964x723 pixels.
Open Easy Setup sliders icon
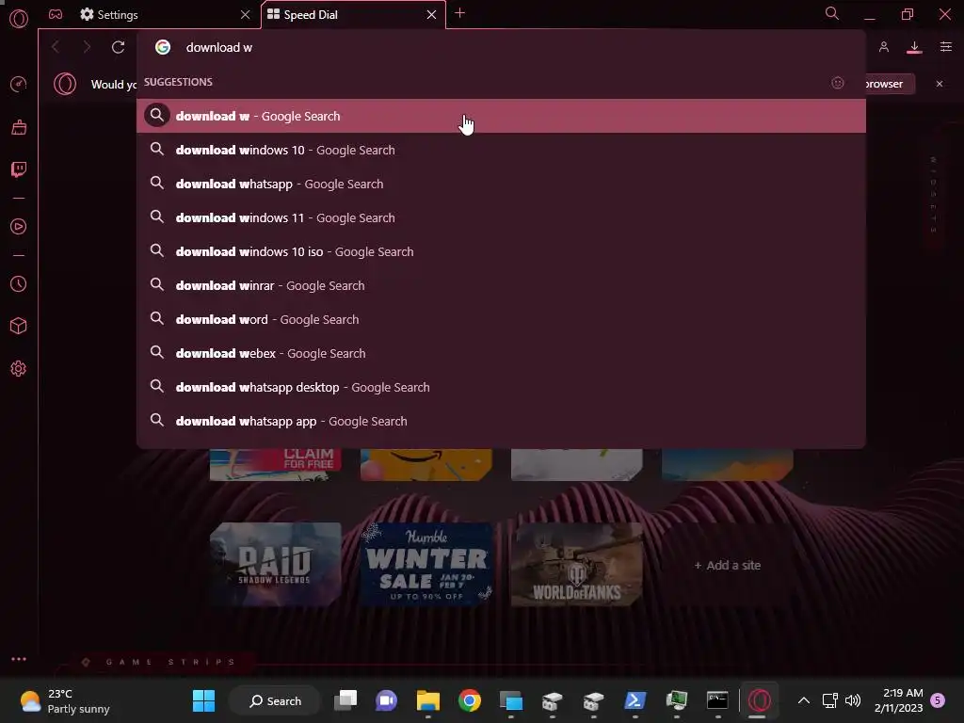pos(946,47)
